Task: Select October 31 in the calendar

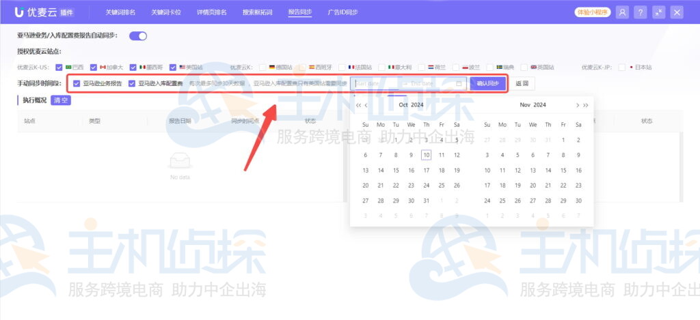Action: [x=427, y=201]
